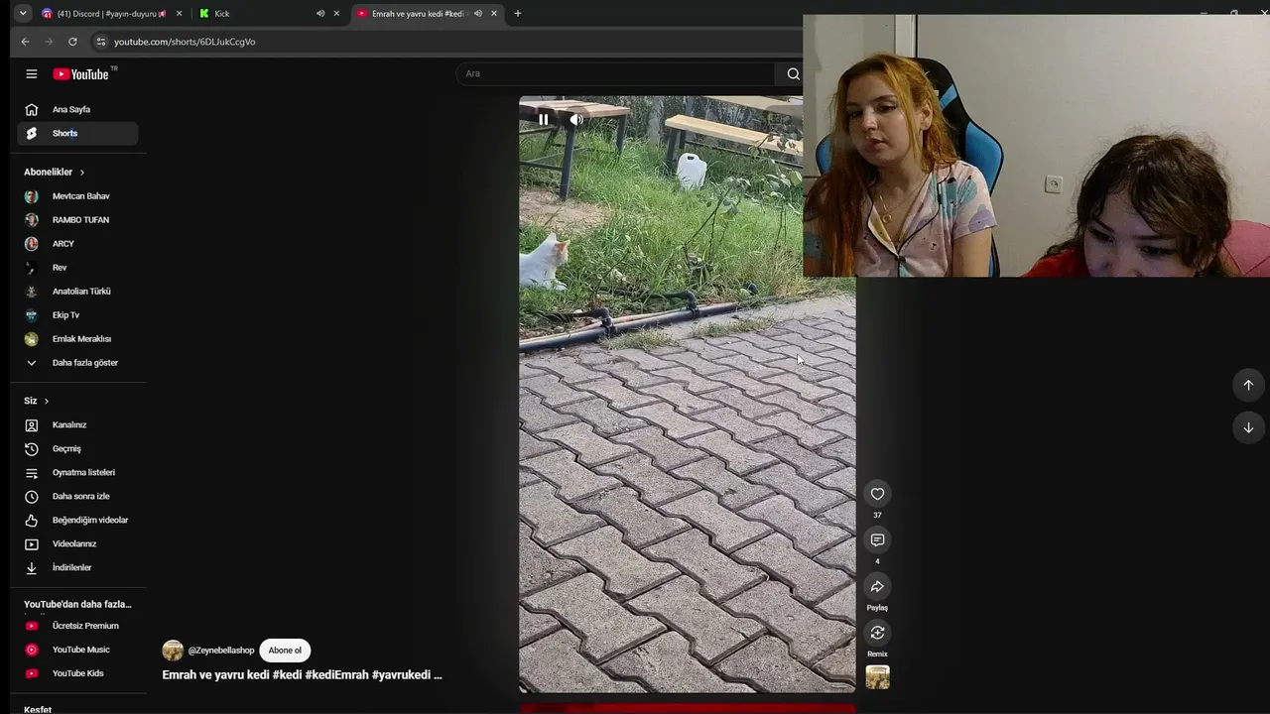Image resolution: width=1270 pixels, height=714 pixels.
Task: Mute the Kick tab audio
Action: [320, 14]
